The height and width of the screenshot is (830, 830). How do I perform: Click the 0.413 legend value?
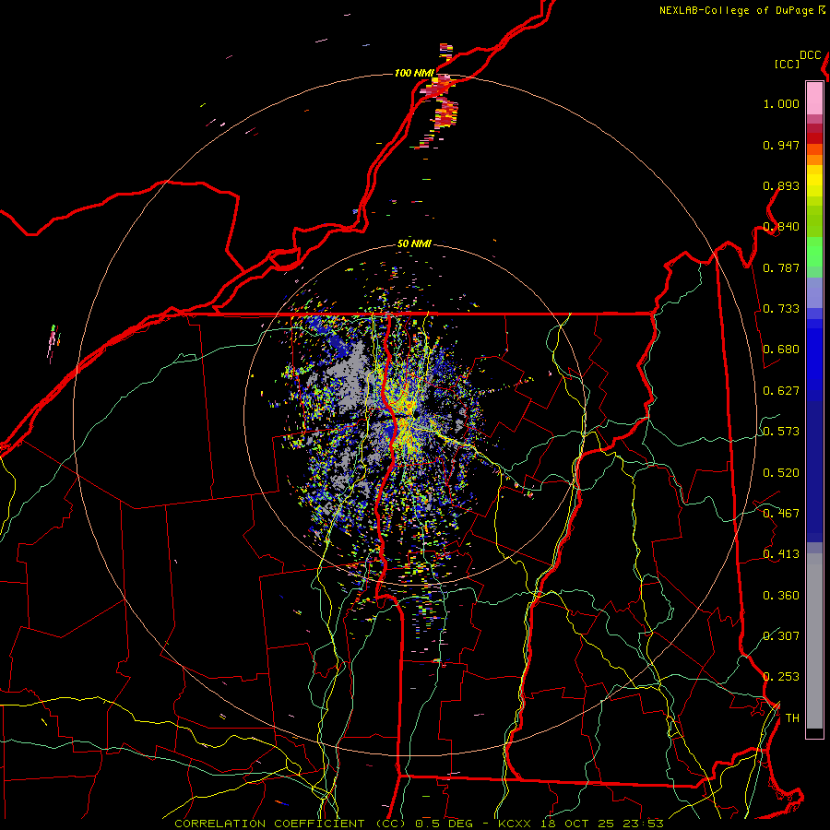(781, 554)
